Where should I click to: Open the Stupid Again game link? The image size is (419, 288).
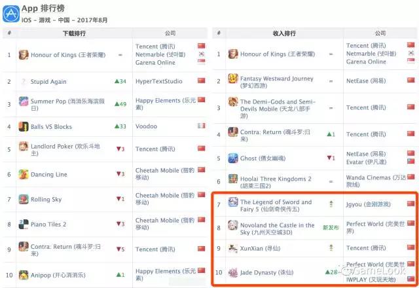48,82
